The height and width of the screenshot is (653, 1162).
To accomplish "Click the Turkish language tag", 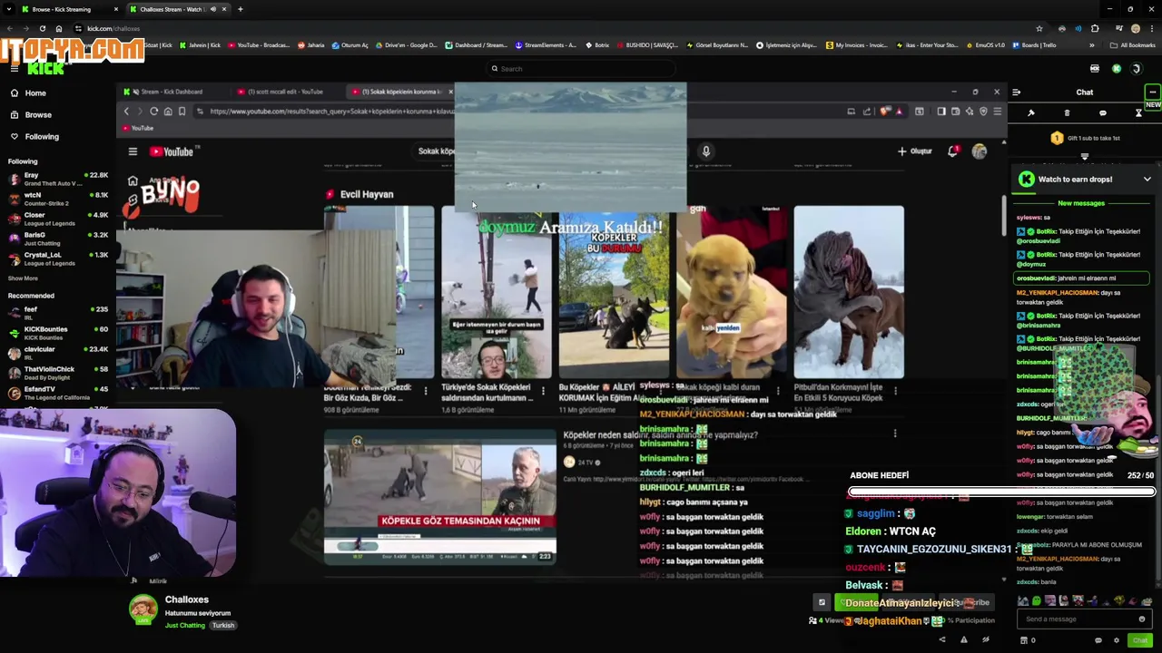I will [223, 625].
